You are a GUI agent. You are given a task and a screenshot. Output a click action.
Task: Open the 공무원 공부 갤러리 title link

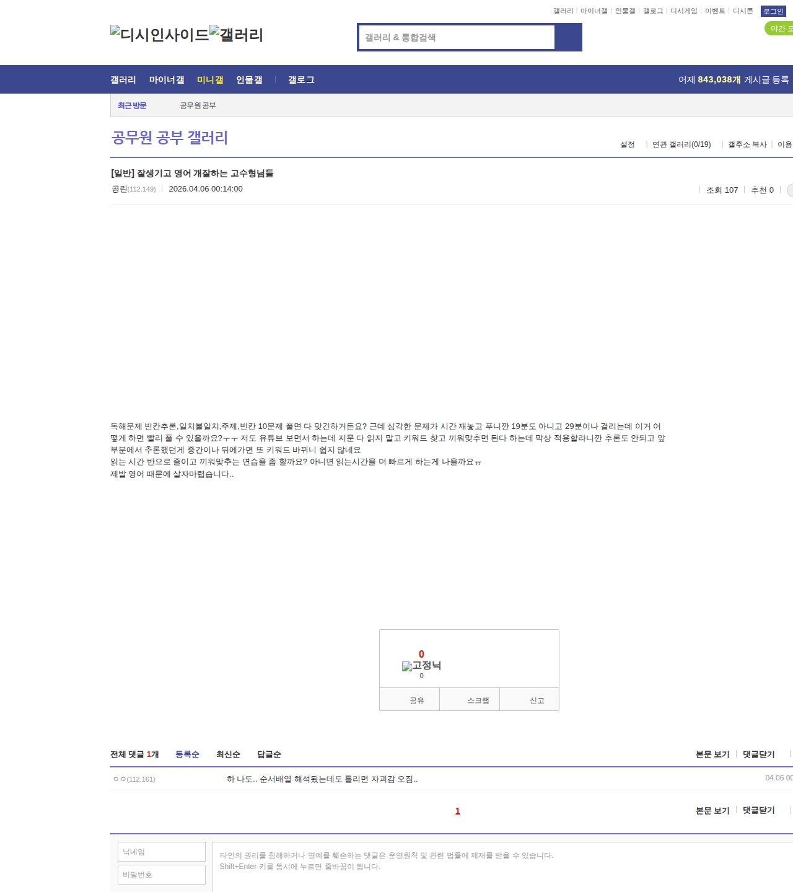[170, 138]
